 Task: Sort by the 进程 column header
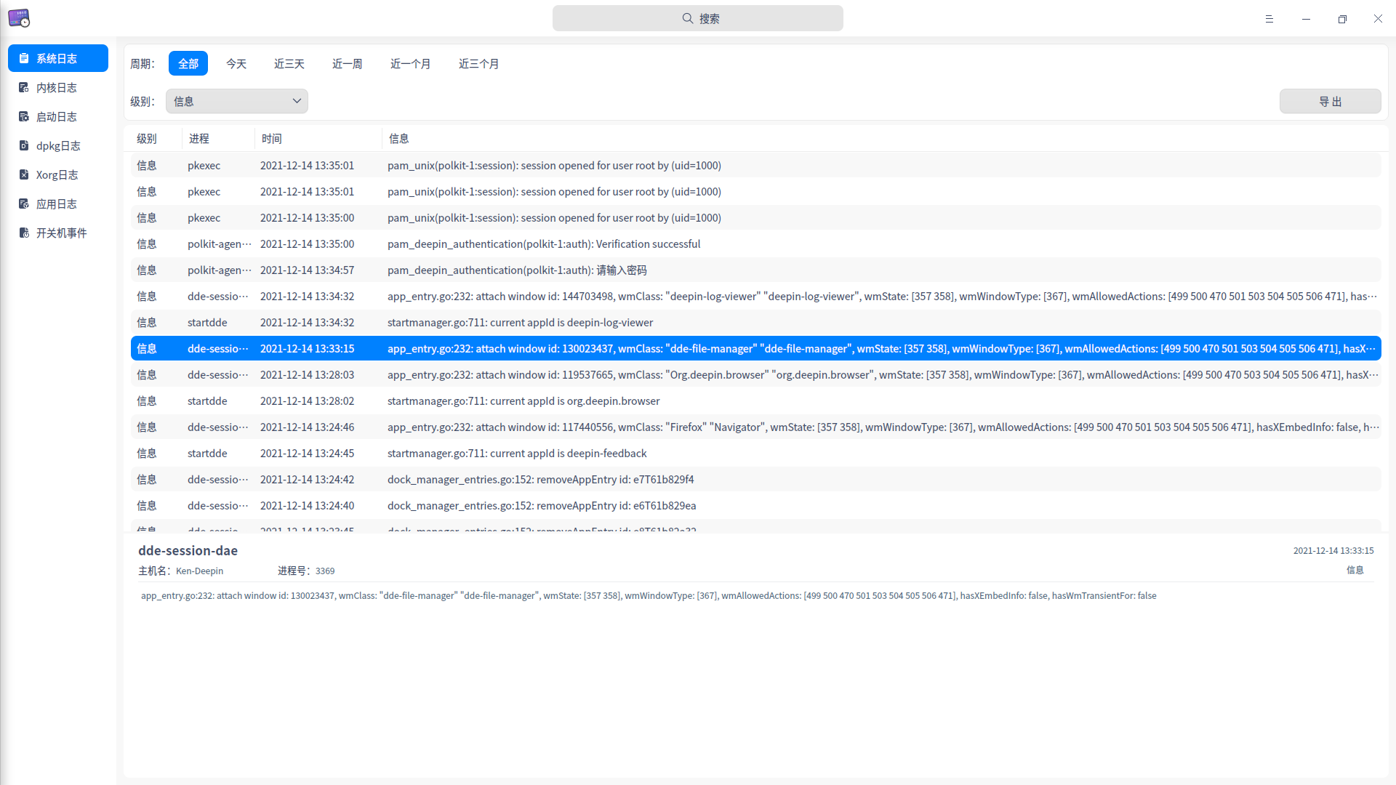(199, 138)
